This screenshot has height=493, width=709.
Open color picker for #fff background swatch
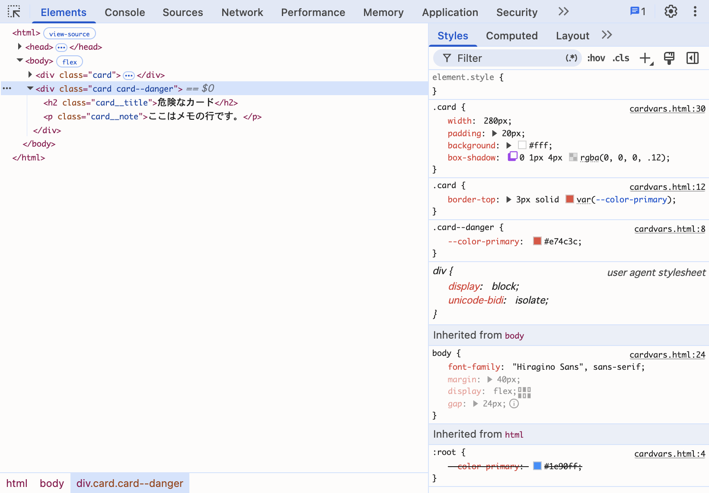point(522,145)
